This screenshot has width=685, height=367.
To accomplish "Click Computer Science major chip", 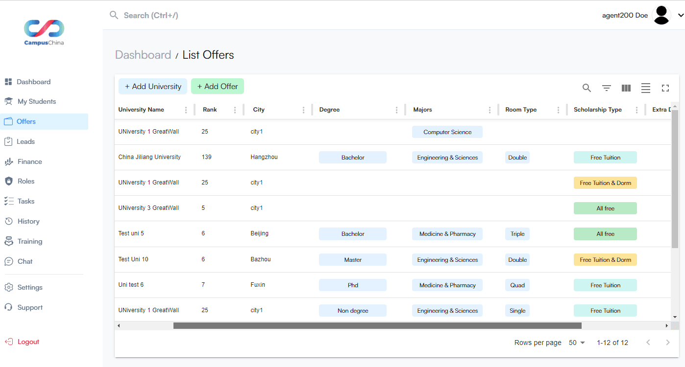I will (447, 132).
